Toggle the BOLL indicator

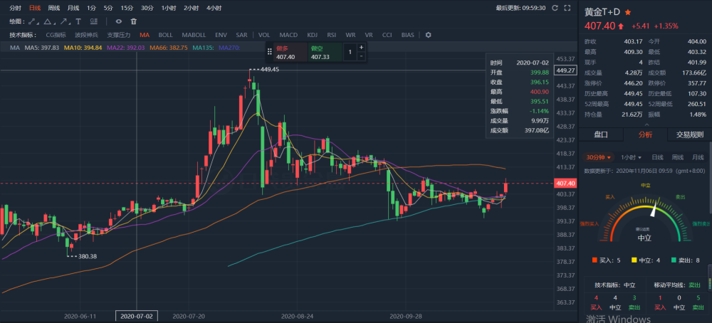coord(165,35)
